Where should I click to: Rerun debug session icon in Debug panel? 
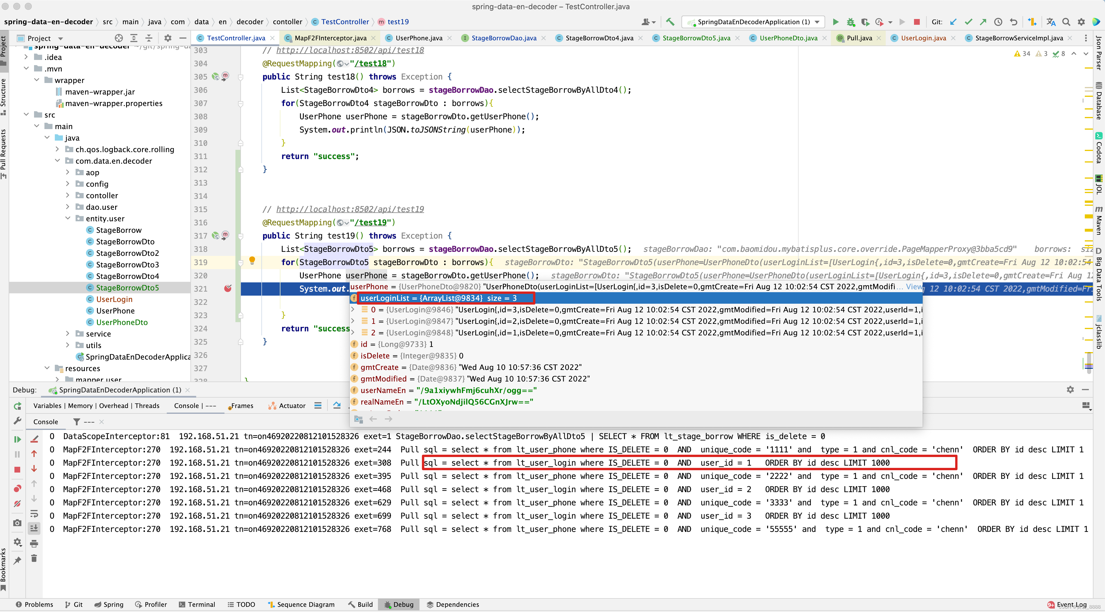tap(17, 406)
